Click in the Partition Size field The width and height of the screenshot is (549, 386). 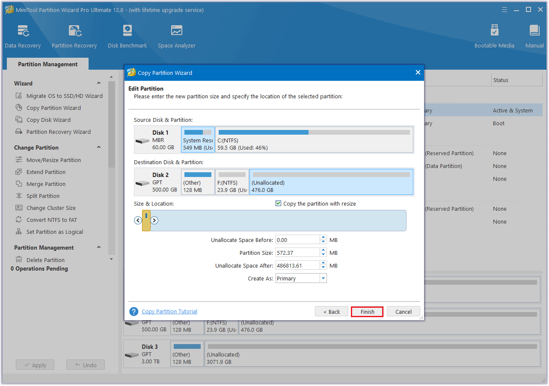(297, 253)
